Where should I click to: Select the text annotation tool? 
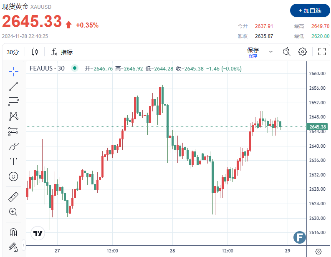click(x=13, y=161)
